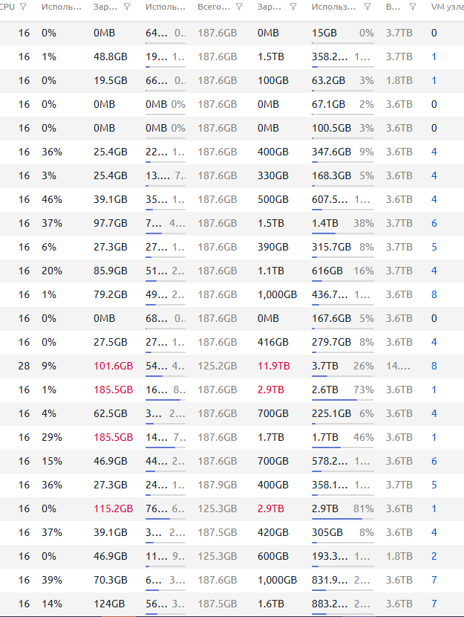The image size is (464, 617).
Task: Open filter icon of 'Всего...' column
Action: (x=238, y=7)
